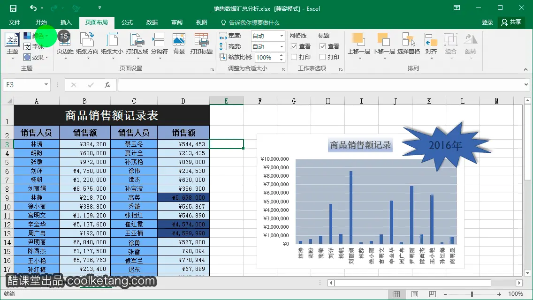Screen dimensions: 533x300
Task: Open theme Effects (效果) option
Action: click(x=36, y=57)
